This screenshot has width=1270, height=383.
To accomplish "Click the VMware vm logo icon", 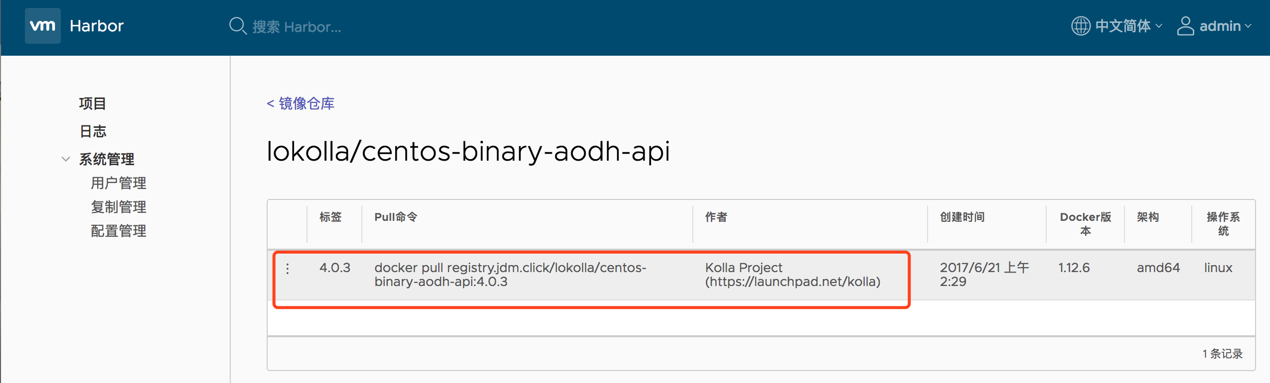I will coord(43,26).
